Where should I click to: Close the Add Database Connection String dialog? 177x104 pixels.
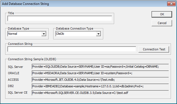click(171, 4)
